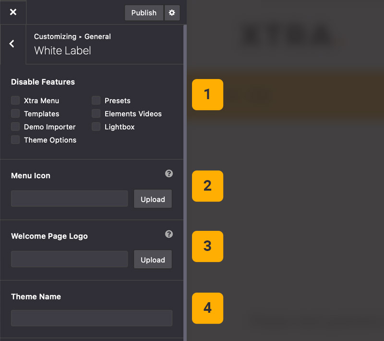This screenshot has width=384, height=341.
Task: Click the Publish button
Action: tap(144, 13)
